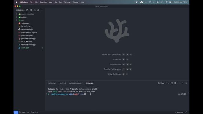Screen dimensions: 203x114
Task: Click synchronize changes icon in status bar
Action: point(28,112)
